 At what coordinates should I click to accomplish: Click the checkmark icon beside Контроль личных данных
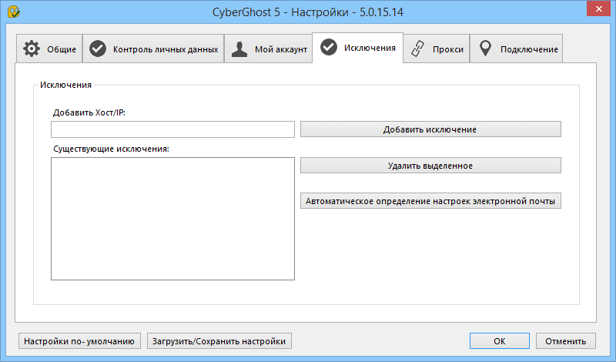coord(98,49)
